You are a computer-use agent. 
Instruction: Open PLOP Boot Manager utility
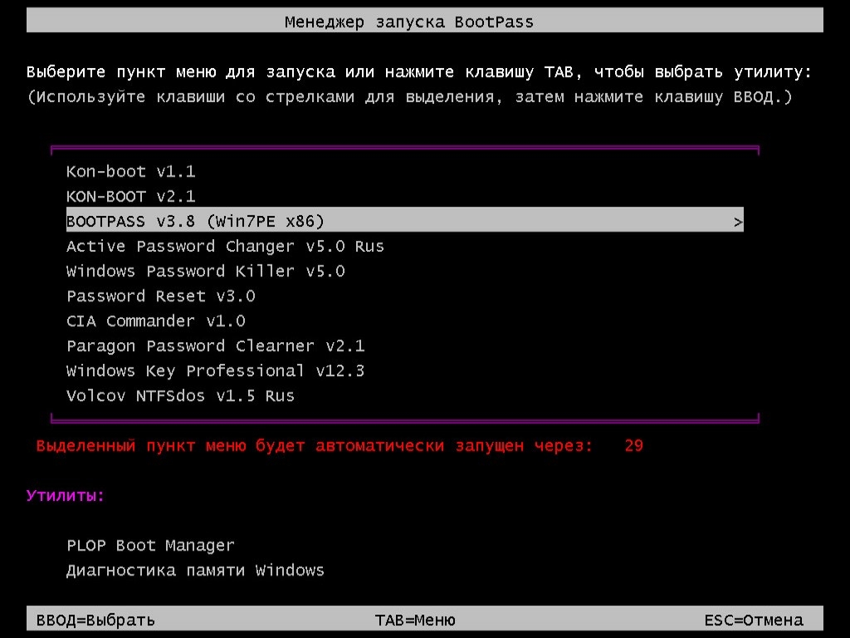150,546
